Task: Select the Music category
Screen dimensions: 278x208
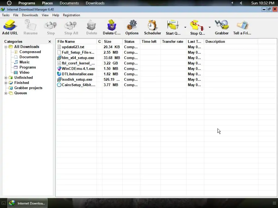Action: 24,62
